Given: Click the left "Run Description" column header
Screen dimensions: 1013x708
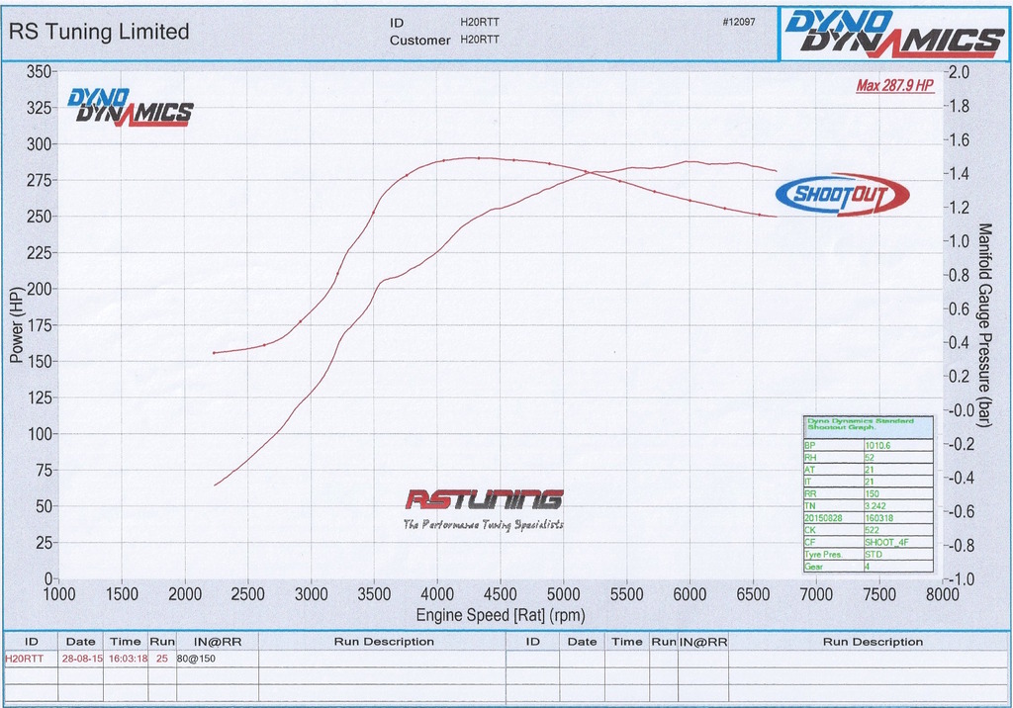Looking at the screenshot, I should tap(384, 642).
